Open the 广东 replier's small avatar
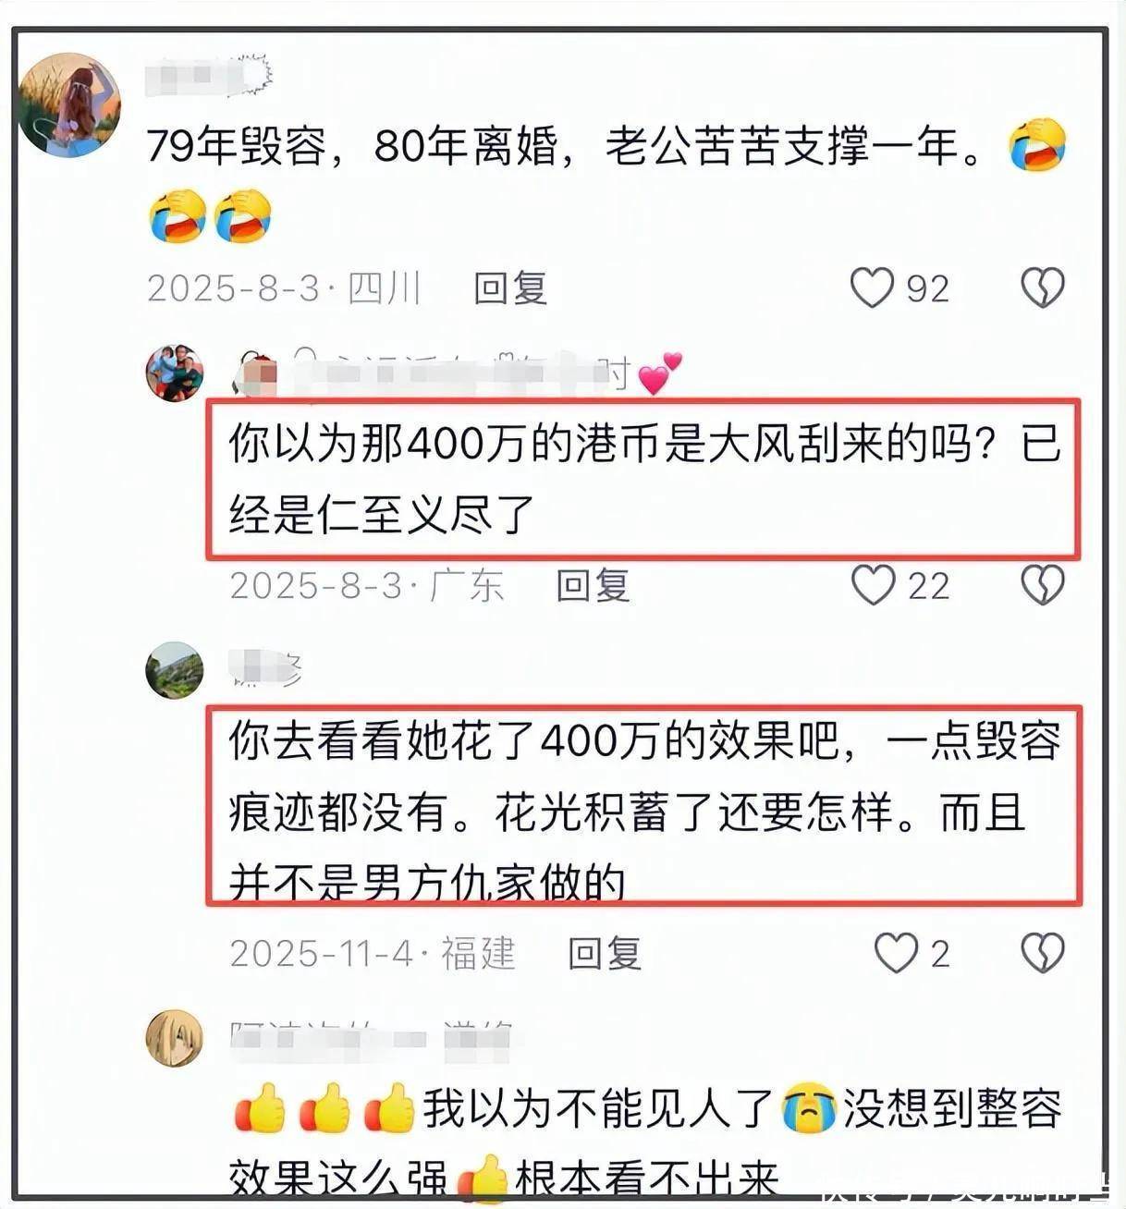The height and width of the screenshot is (1209, 1126). [175, 372]
